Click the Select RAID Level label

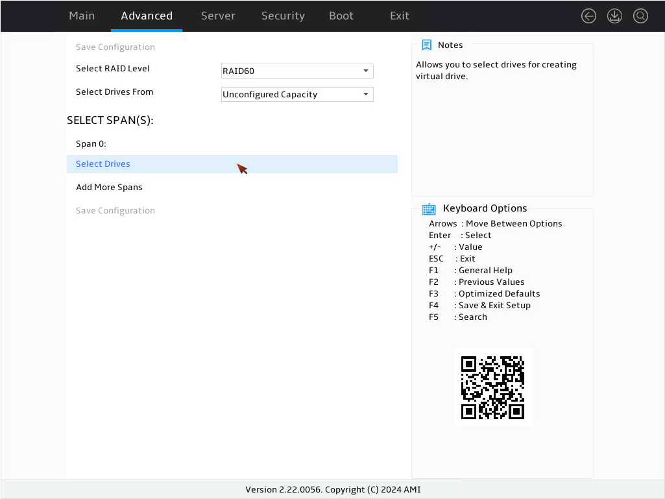113,68
